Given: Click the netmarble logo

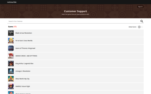Looking at the screenshot, I should pos(12,2).
